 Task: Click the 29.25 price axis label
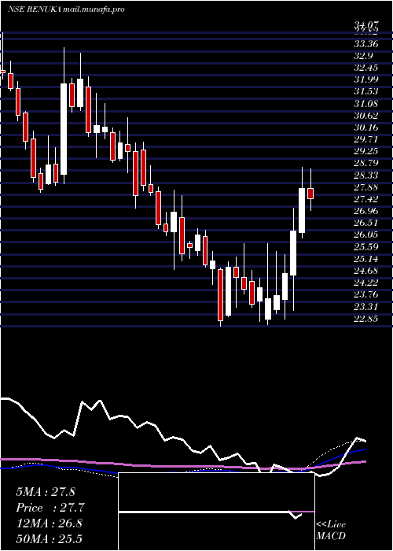click(x=366, y=151)
